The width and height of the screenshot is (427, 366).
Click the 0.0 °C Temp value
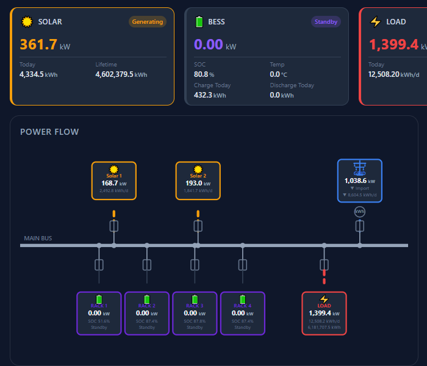coord(278,74)
